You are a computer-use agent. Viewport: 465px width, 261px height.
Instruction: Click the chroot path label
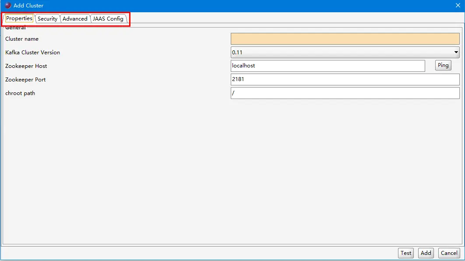coord(20,93)
